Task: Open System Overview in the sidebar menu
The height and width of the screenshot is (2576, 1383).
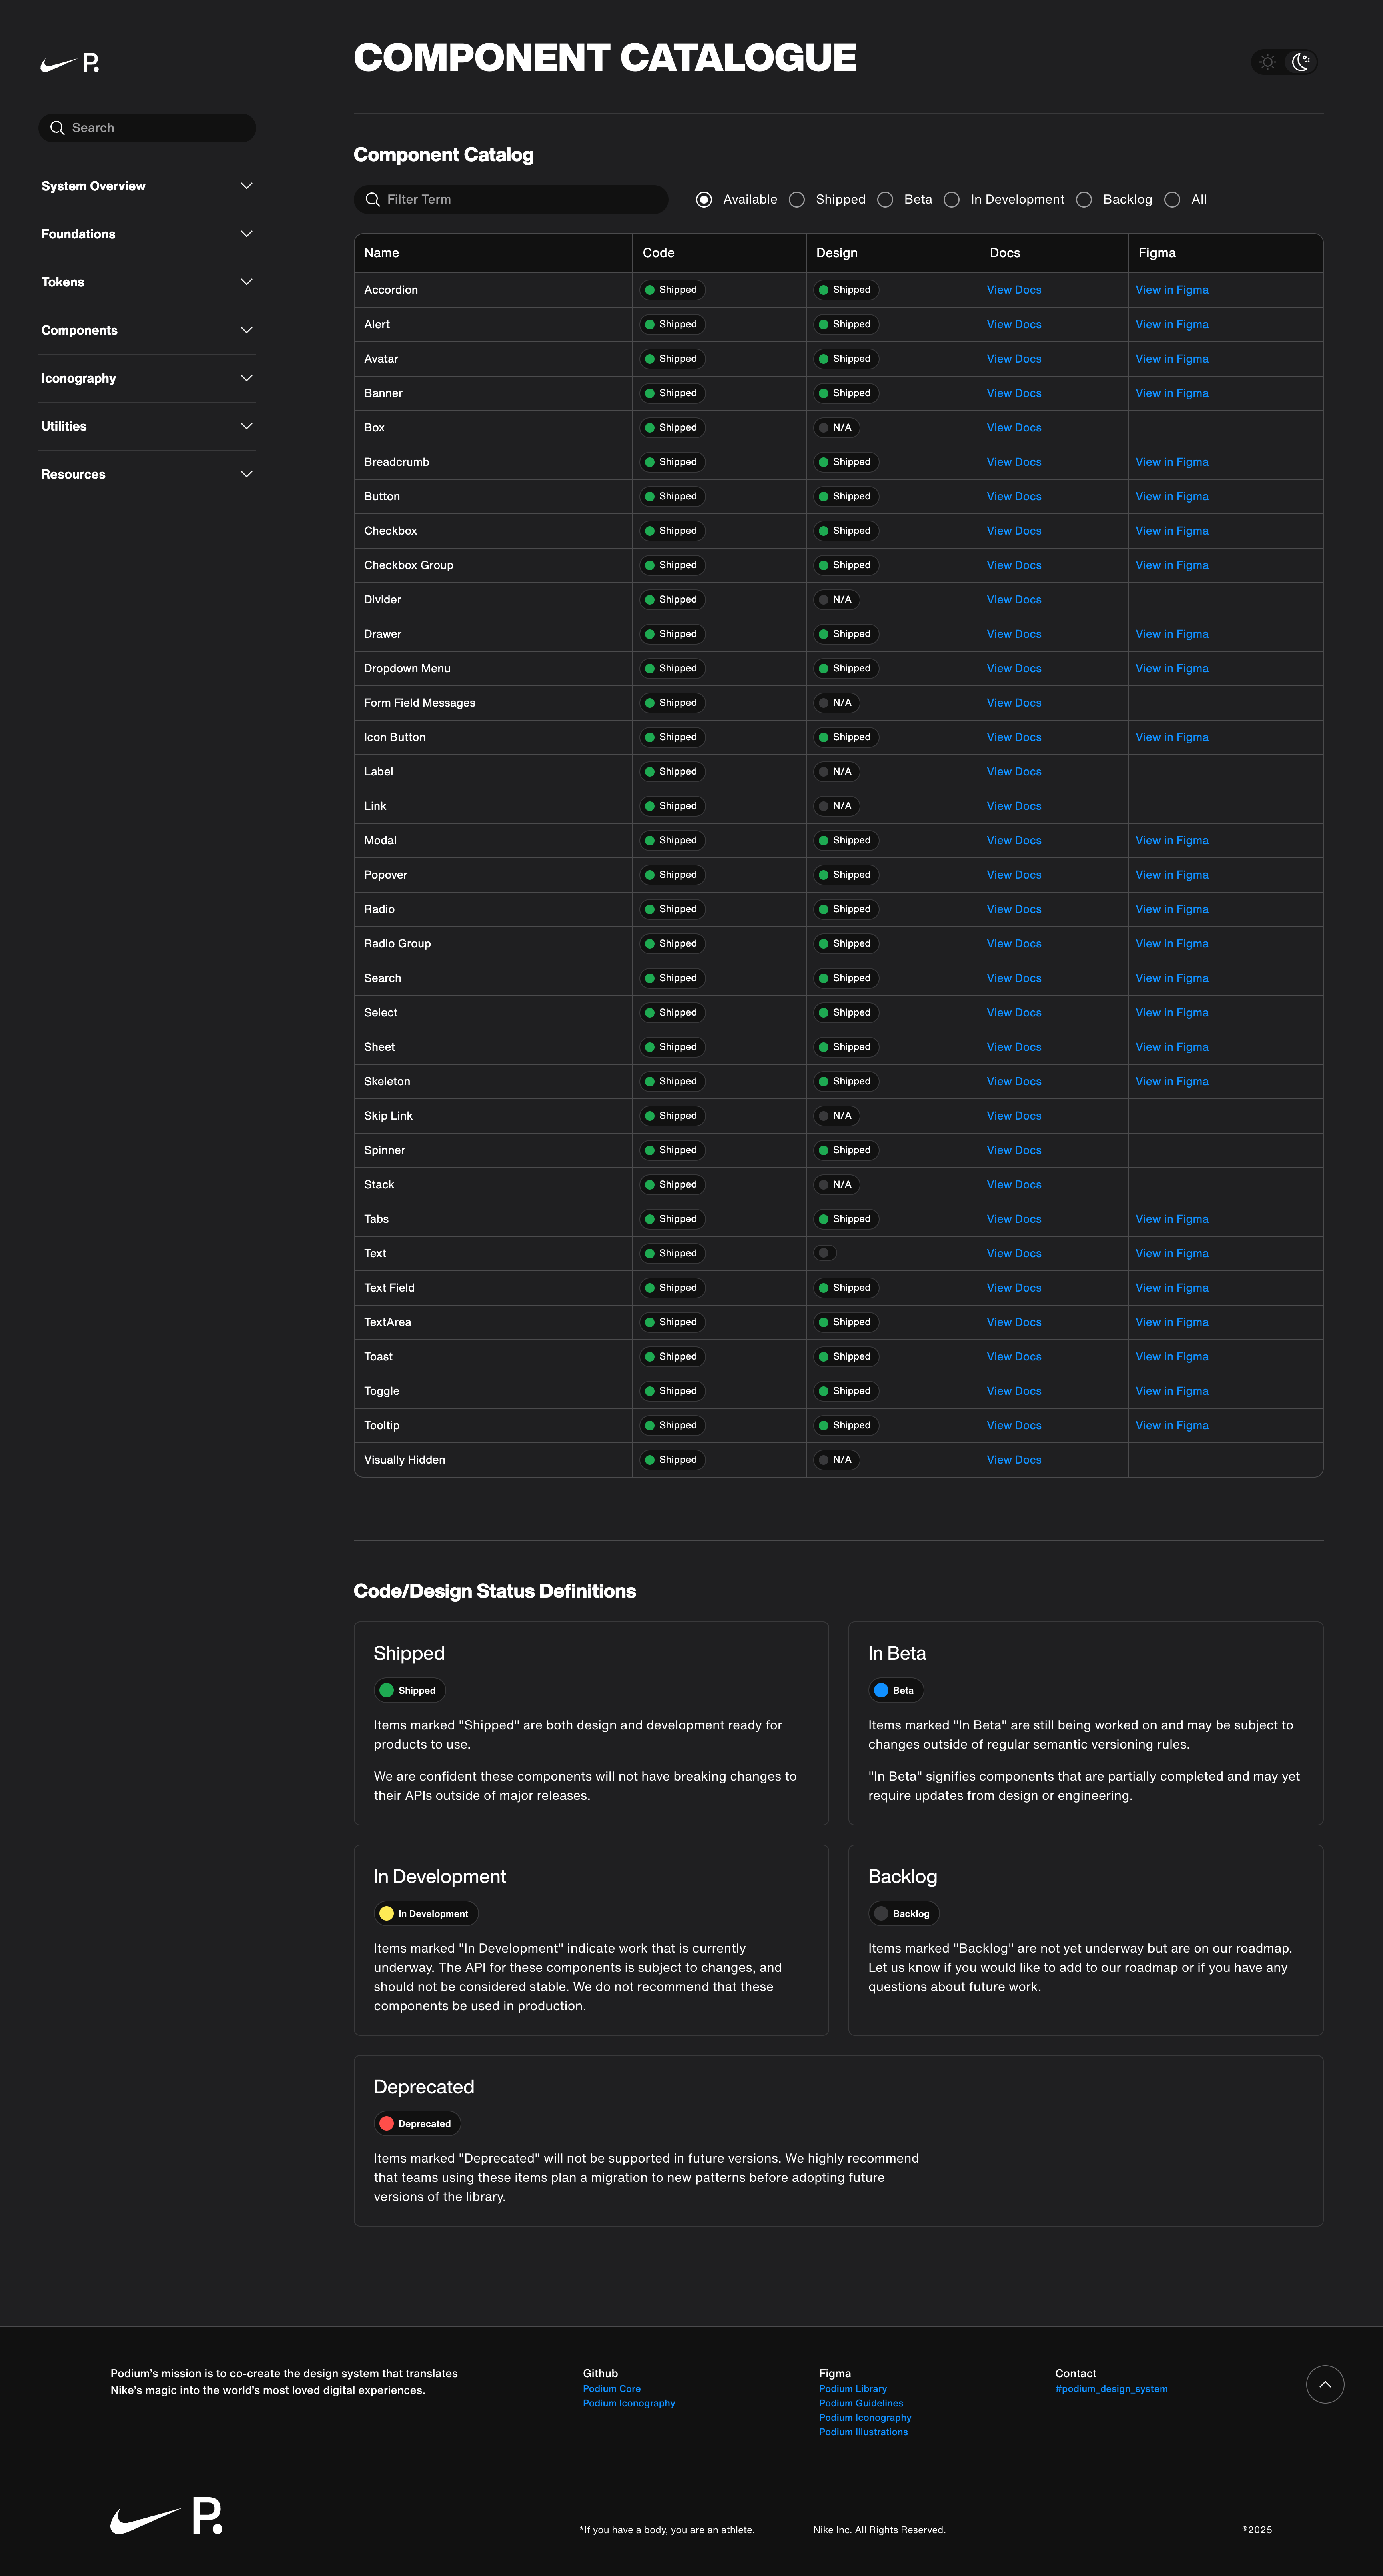Action: pyautogui.click(x=147, y=186)
